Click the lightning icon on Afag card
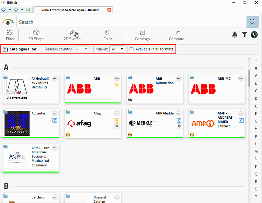The height and width of the screenshot is (203, 262). 117,120
